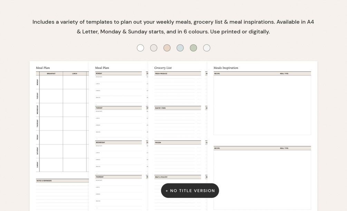
Task: Select the light blue colour swatch
Action: click(x=180, y=48)
